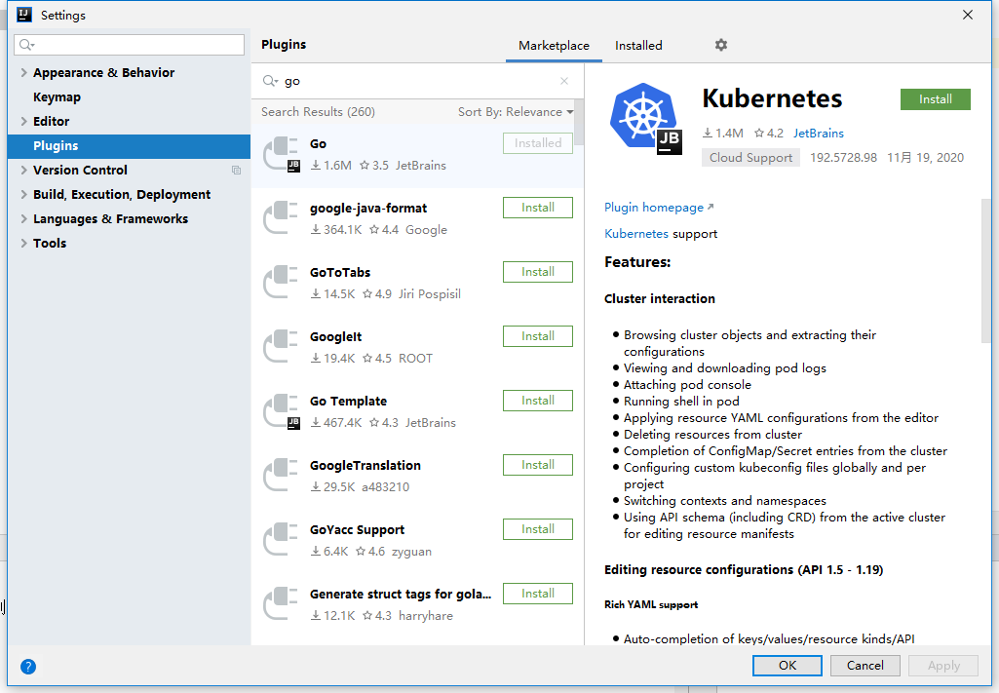Click the Cloud Support tag
Image resolution: width=999 pixels, height=693 pixels.
pos(750,158)
